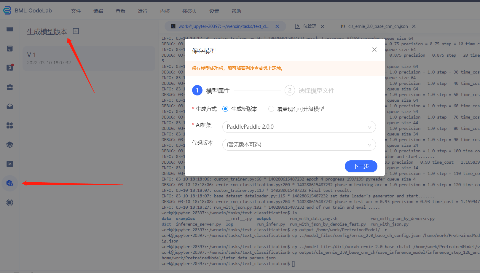Open the 内核 menu
Screen dimensions: 480x273
tap(165, 11)
